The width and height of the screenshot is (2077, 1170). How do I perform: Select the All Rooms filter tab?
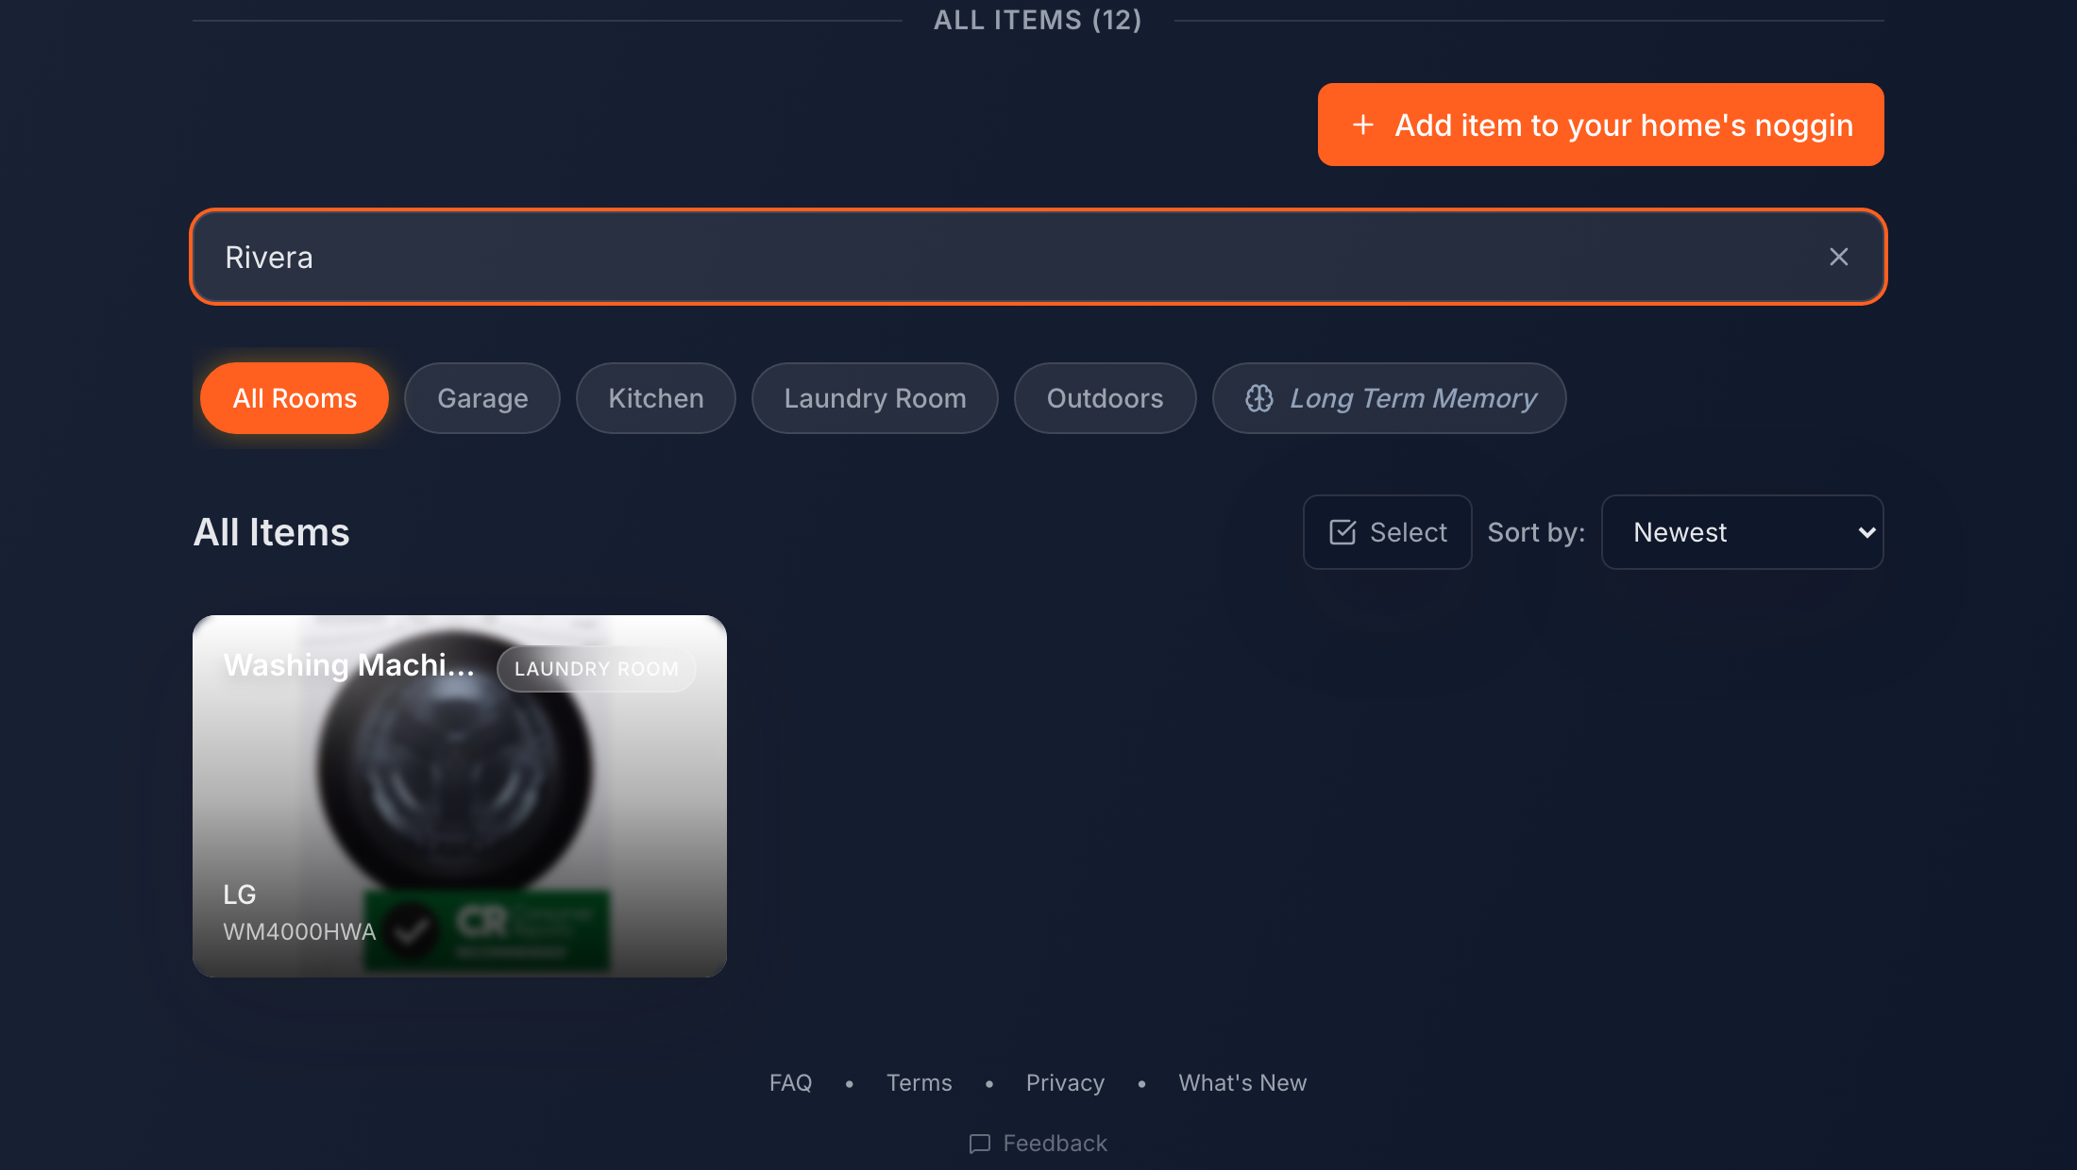295,398
